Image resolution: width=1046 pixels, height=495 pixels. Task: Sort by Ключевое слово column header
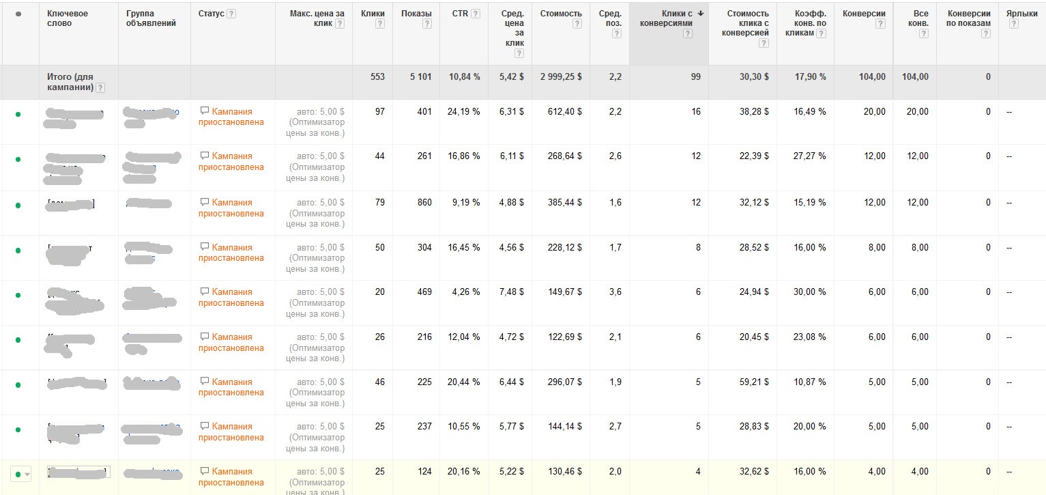[67, 18]
